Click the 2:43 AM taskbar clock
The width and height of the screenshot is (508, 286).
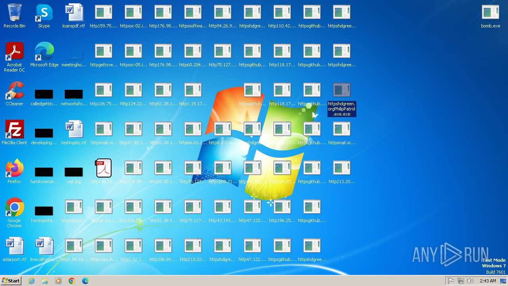point(488,281)
